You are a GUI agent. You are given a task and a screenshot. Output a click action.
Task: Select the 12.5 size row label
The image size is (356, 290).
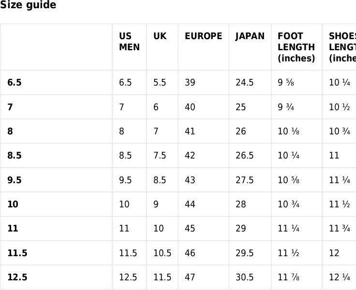pyautogui.click(x=17, y=277)
